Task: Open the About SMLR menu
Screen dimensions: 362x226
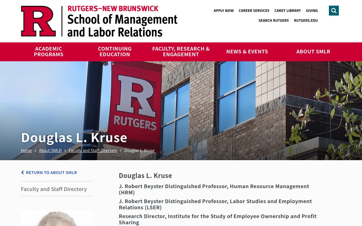Action: [313, 52]
